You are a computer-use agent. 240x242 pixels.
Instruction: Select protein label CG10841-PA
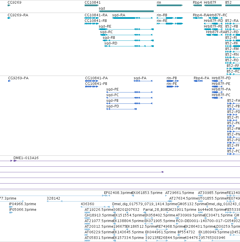coord(96,78)
